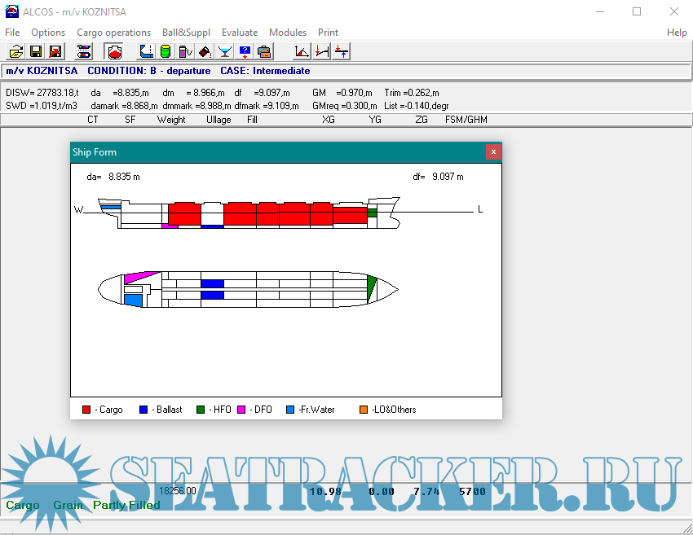Screen dimensions: 693x535
Task: Toggle the Ship Form view toolbar button
Action: pos(115,51)
